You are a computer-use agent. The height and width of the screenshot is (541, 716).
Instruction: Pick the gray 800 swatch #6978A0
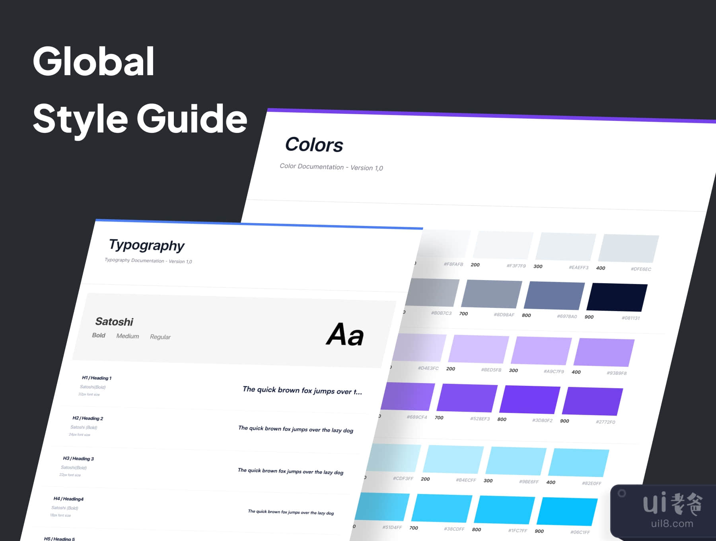(x=554, y=296)
